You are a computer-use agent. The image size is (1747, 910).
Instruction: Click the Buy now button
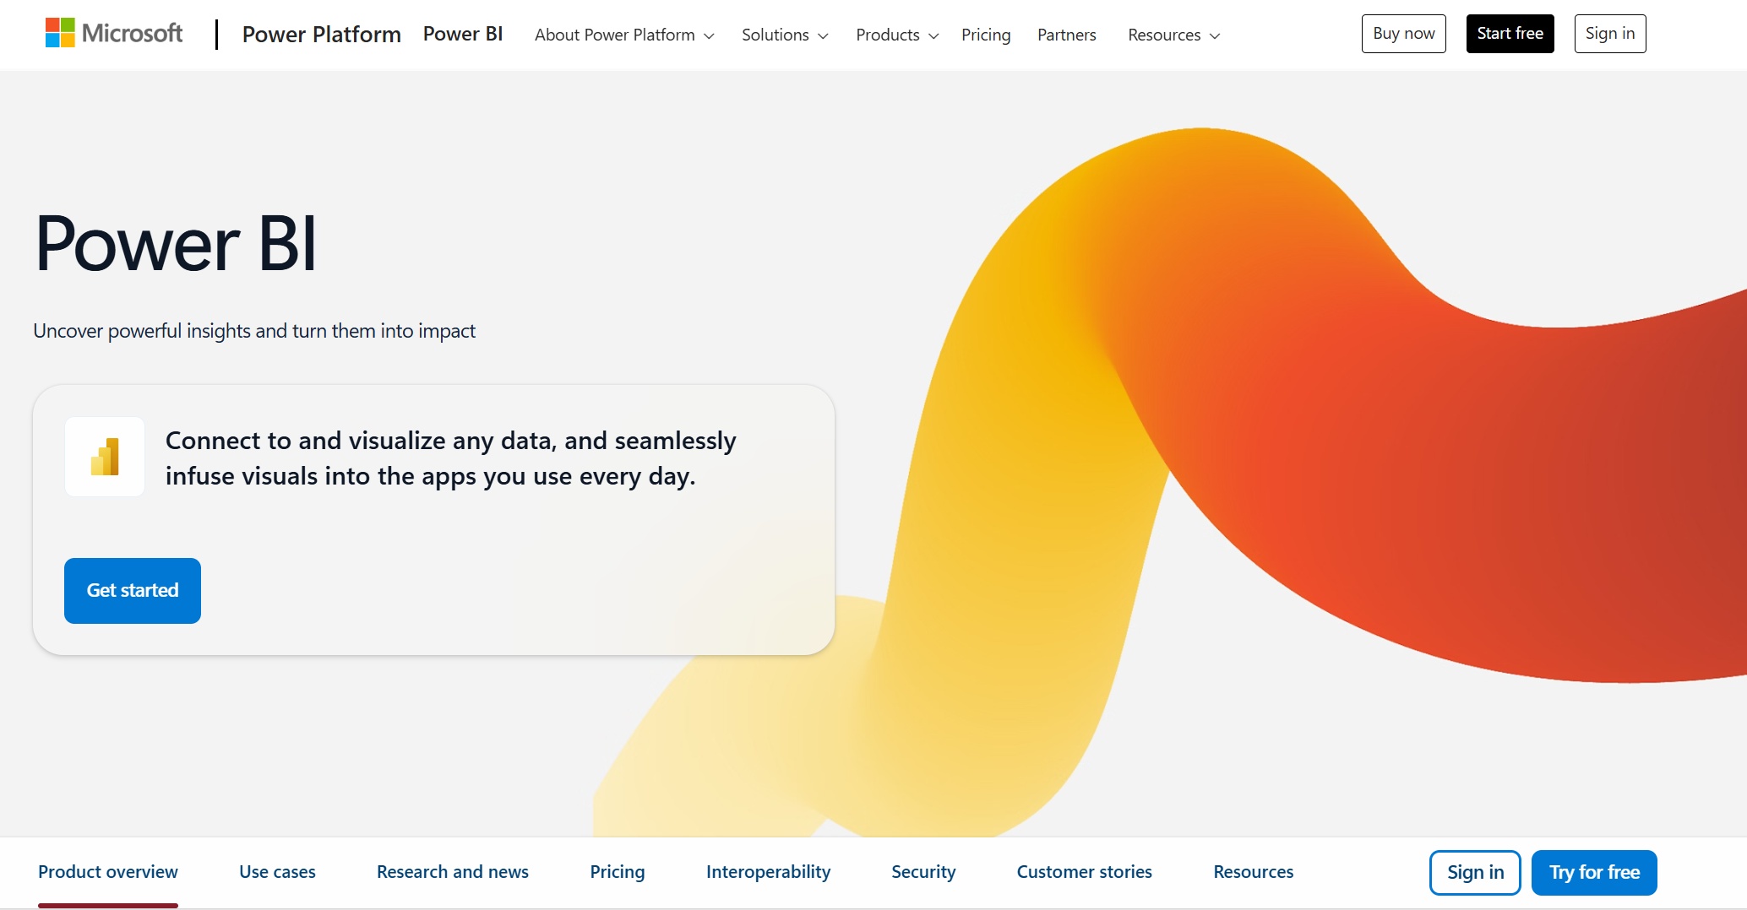tap(1403, 33)
